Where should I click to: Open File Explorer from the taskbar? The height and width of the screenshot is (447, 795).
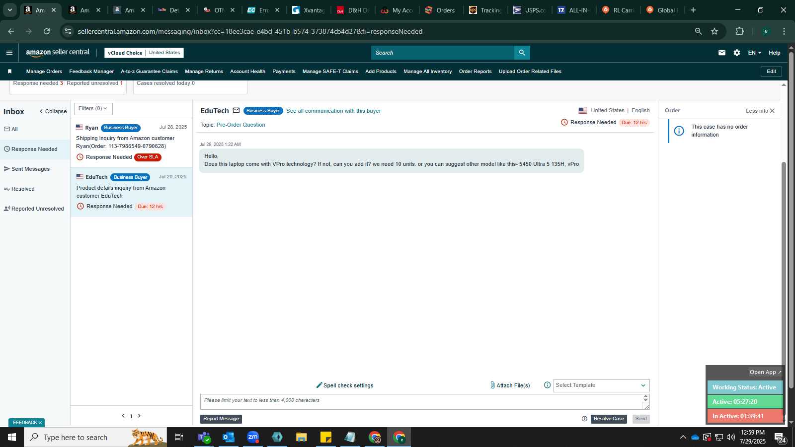(x=301, y=437)
